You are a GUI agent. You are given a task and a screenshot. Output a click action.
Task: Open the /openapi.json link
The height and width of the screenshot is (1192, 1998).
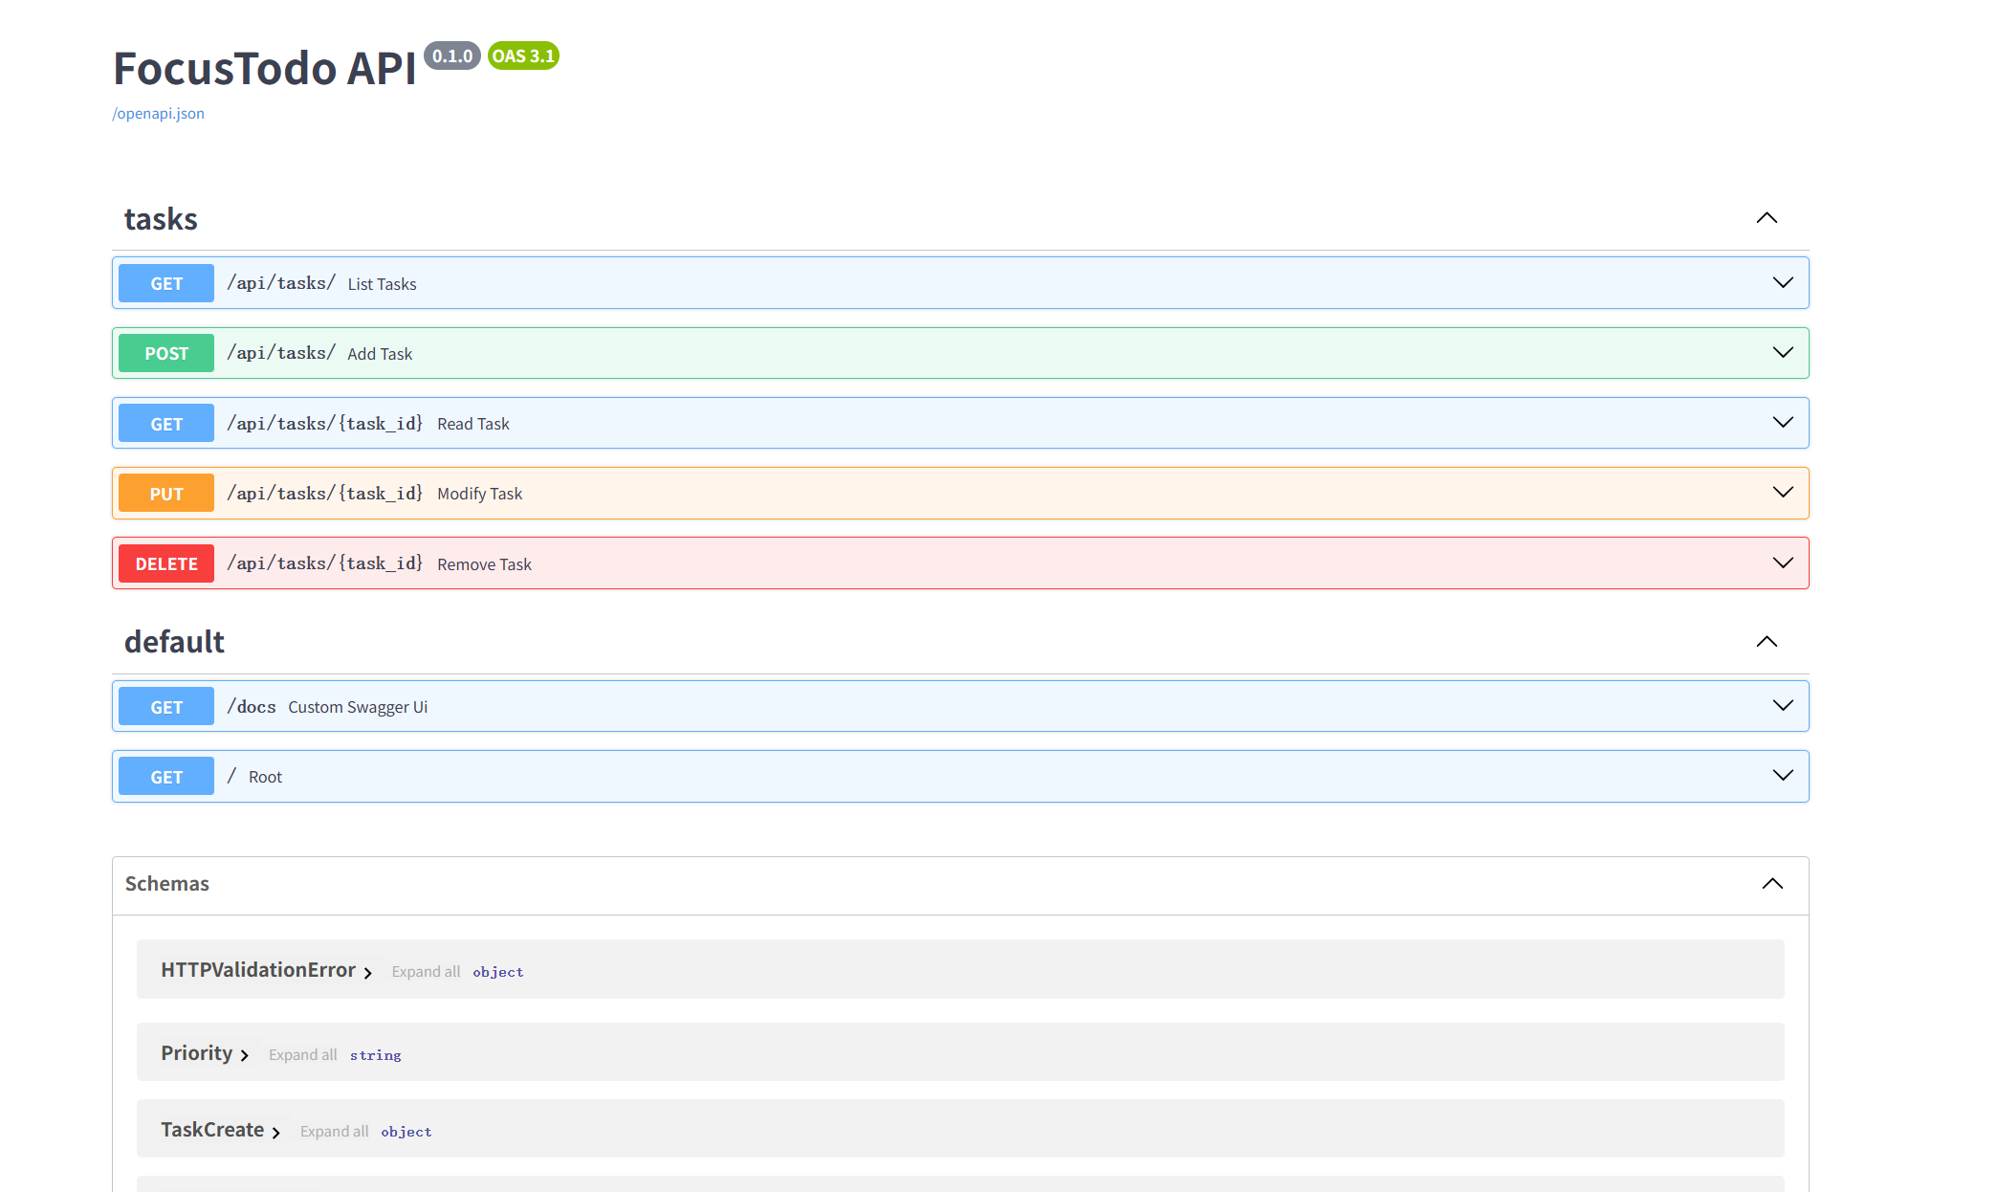[158, 113]
